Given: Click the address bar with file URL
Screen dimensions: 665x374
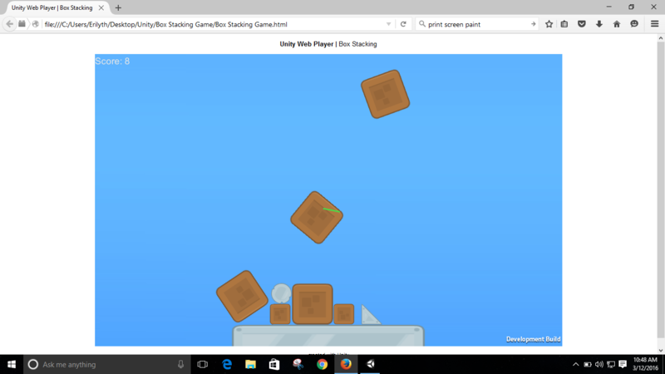Looking at the screenshot, I should (x=208, y=24).
